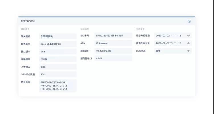Click the 查看 text in LOG信息 row

point(158,51)
